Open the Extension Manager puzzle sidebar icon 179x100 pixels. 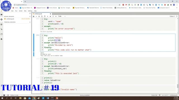[1, 39]
